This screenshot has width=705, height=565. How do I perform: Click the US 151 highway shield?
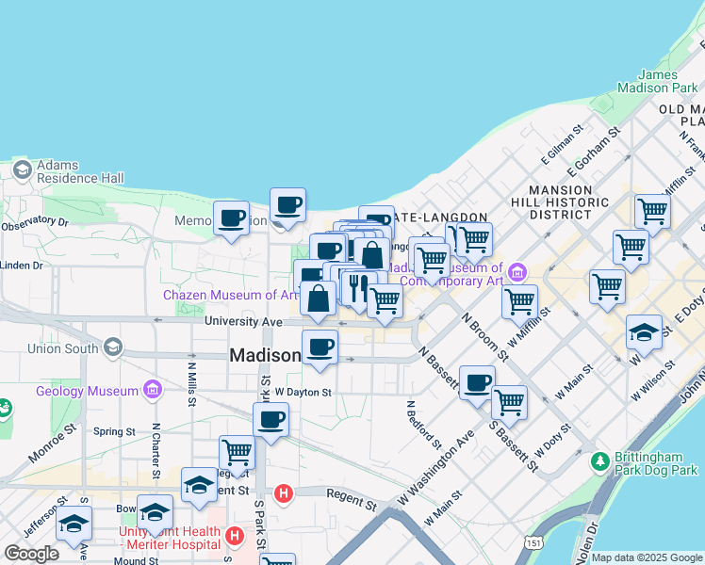point(533,542)
